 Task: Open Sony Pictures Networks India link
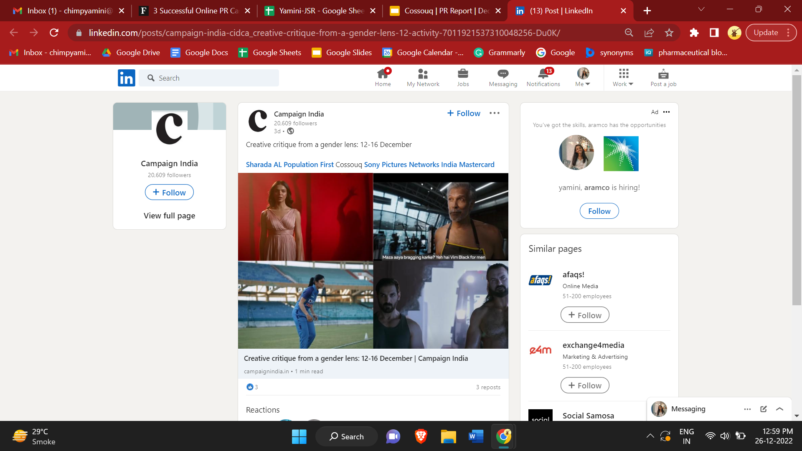tap(410, 165)
